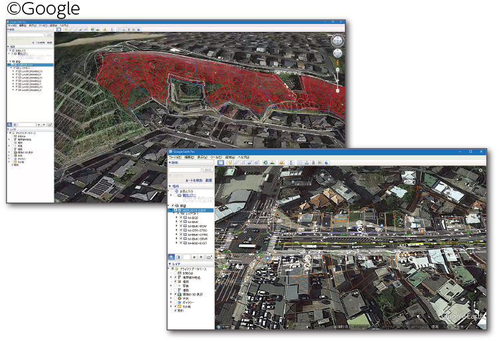Click 履歴 link in front window search panel

tap(209, 181)
